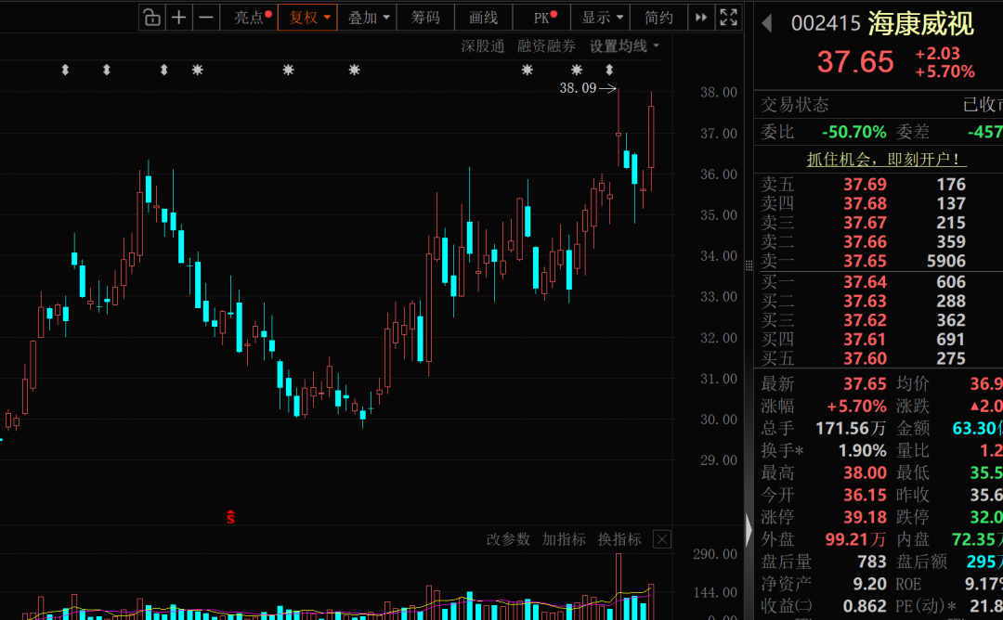Click the 涨停 value 39.18
Screen dimensions: 1003x620
point(865,517)
